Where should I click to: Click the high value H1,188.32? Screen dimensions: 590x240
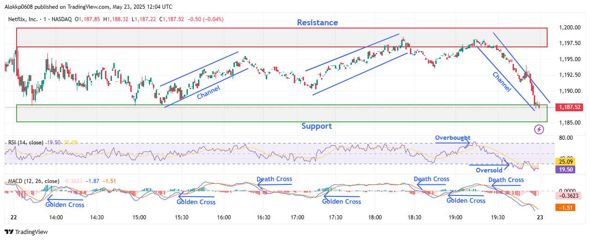117,19
